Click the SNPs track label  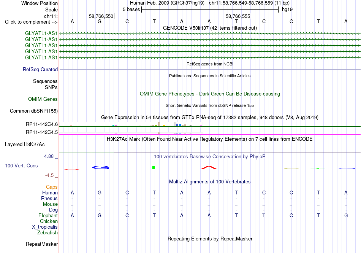pos(51,88)
